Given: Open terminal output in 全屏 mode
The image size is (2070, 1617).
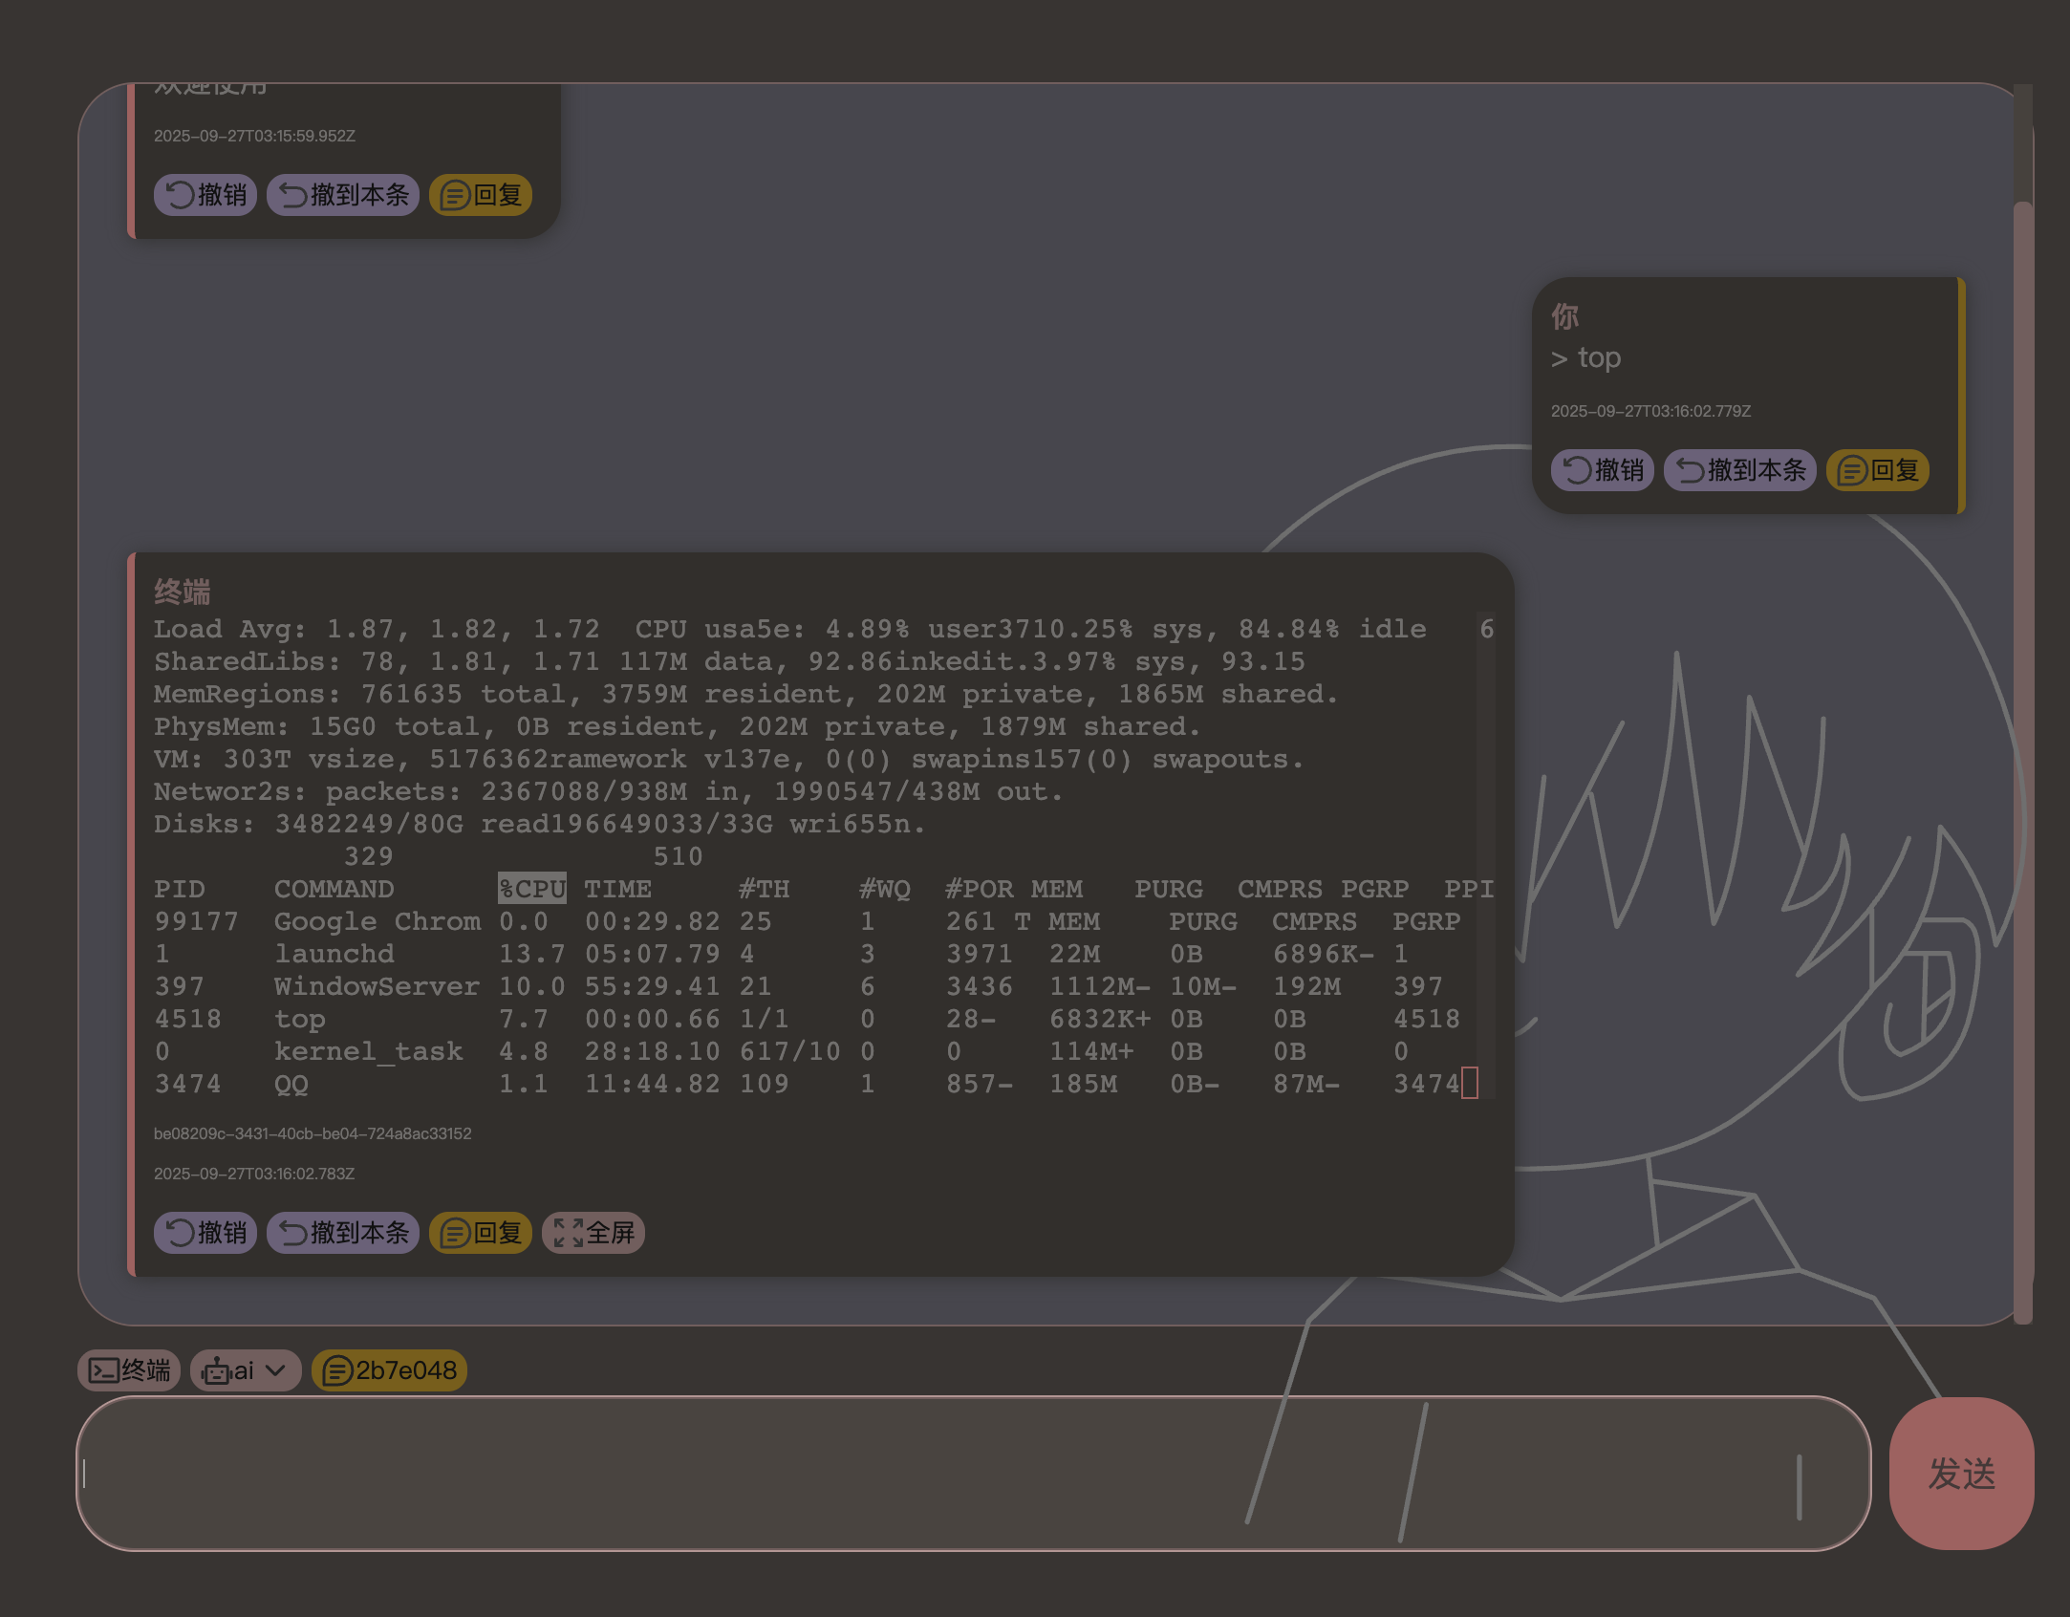Looking at the screenshot, I should (x=593, y=1233).
